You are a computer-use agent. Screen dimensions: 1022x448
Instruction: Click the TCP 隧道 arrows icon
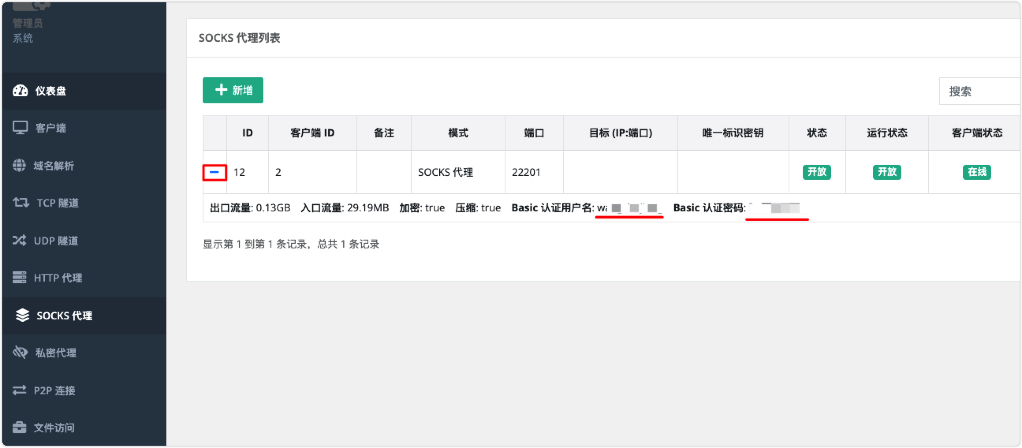21,203
